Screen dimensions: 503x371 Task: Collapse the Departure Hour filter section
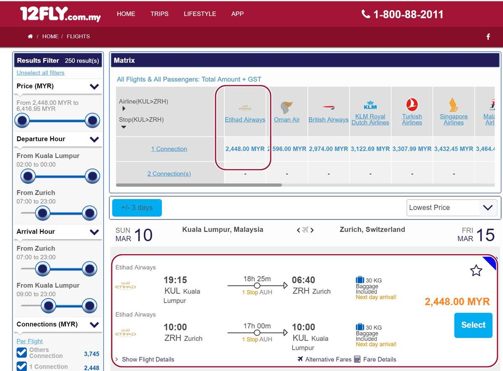point(94,139)
